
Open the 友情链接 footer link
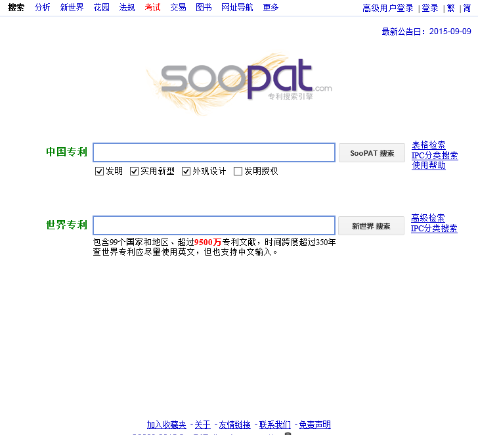(x=235, y=424)
